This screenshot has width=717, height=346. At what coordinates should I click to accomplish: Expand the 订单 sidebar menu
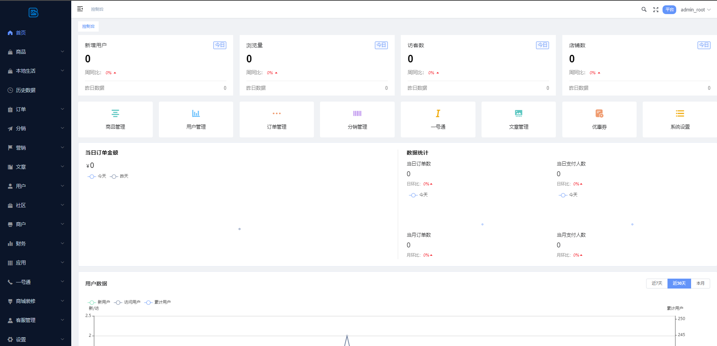coord(35,109)
